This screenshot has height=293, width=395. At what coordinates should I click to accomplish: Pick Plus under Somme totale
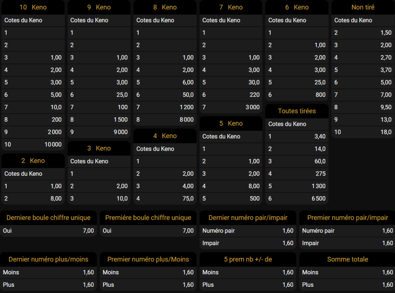347,285
